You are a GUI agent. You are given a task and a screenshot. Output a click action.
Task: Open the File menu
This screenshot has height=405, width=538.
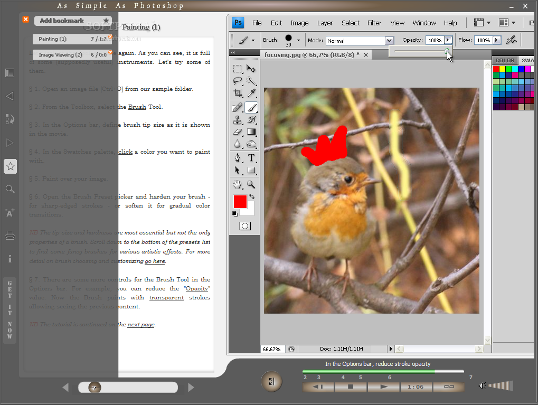257,23
